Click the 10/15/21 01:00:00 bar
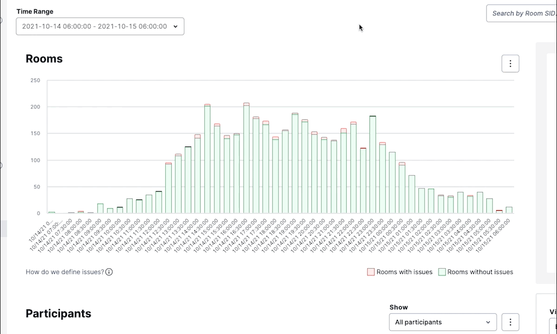The height and width of the screenshot is (334, 557). (x=412, y=194)
